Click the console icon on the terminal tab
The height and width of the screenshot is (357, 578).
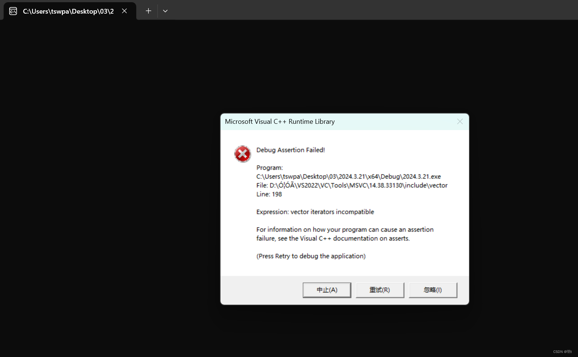click(x=13, y=11)
